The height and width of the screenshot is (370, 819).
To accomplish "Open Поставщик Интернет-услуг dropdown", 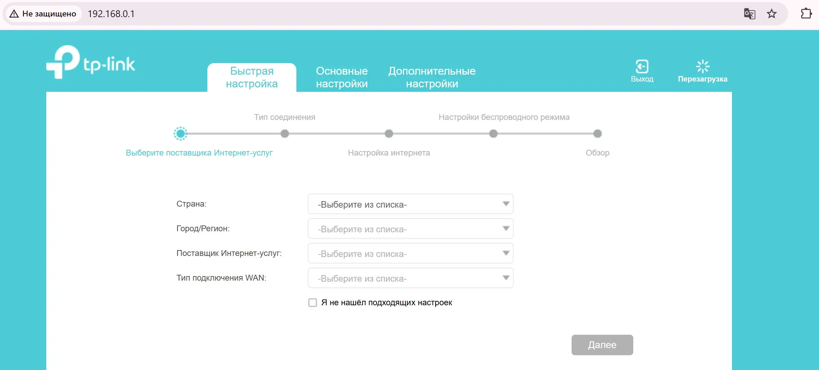I will [x=410, y=254].
